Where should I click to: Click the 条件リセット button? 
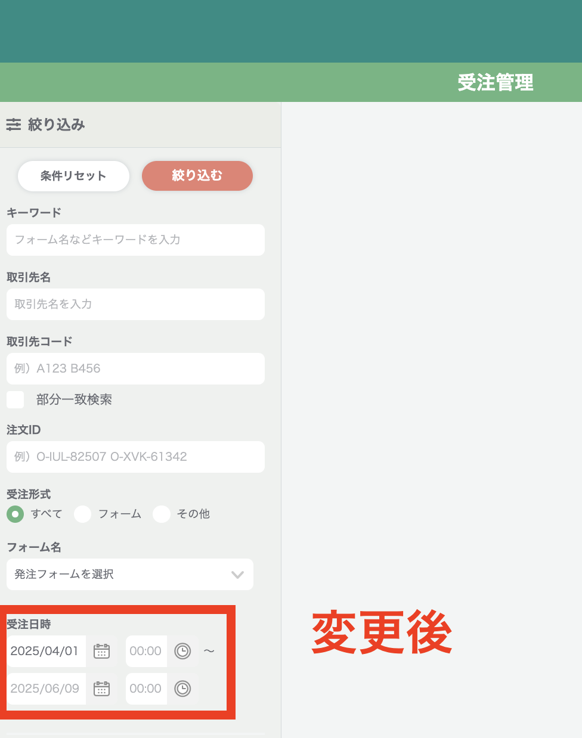(73, 176)
